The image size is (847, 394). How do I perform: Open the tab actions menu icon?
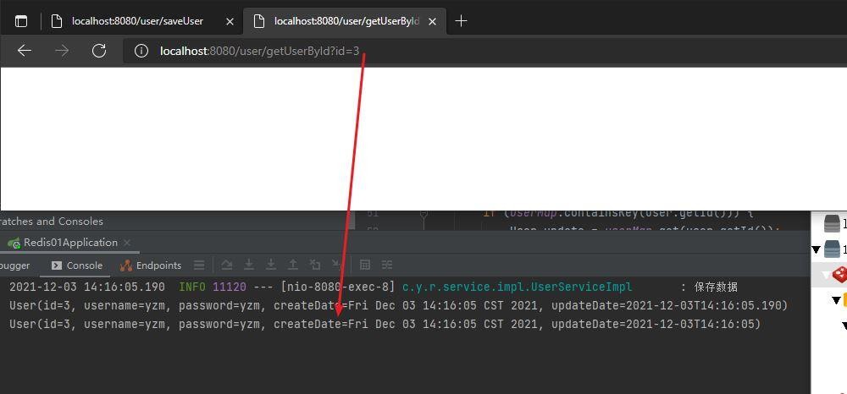click(x=21, y=21)
